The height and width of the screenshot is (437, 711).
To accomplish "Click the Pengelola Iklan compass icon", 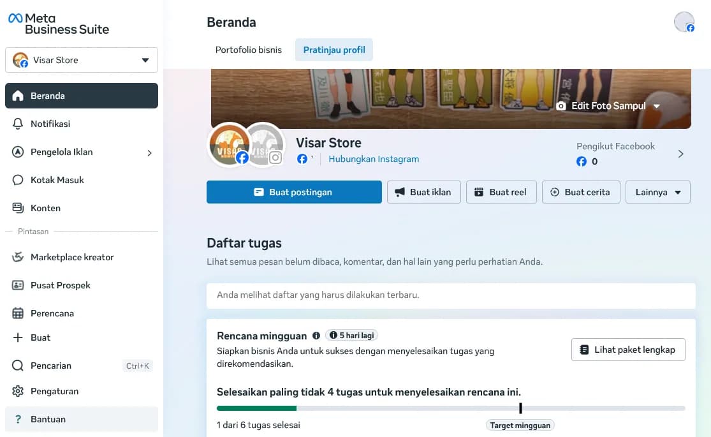I will (x=18, y=152).
